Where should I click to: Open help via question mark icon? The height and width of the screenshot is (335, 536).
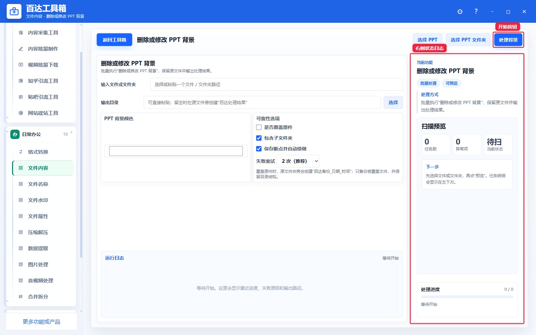[476, 11]
